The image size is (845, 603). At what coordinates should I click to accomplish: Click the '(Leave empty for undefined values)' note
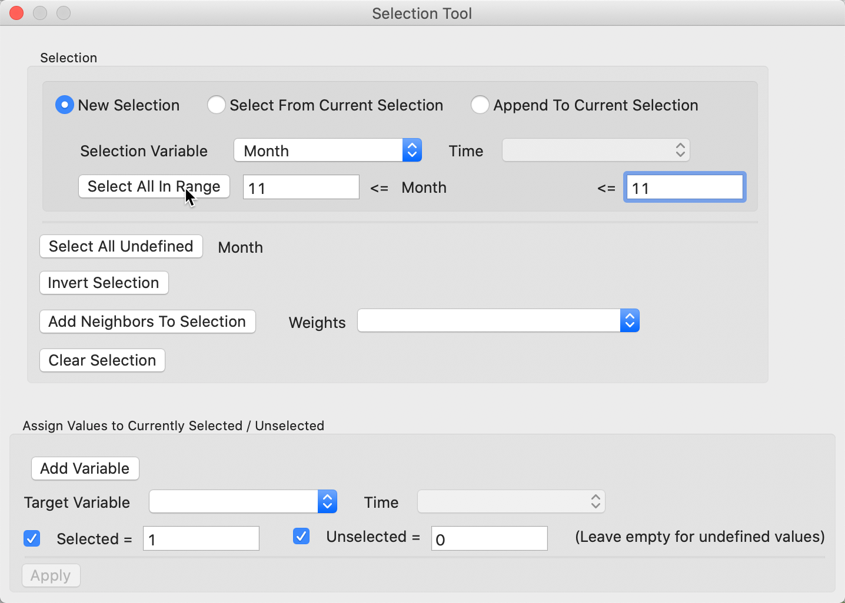(x=700, y=537)
